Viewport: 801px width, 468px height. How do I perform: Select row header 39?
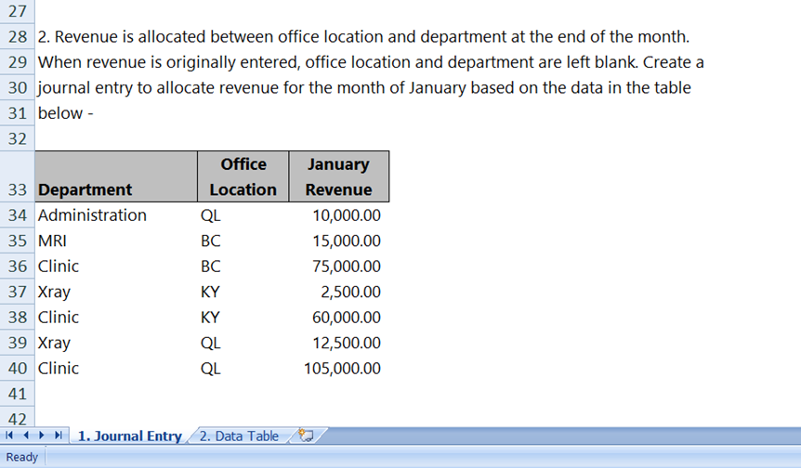(18, 343)
